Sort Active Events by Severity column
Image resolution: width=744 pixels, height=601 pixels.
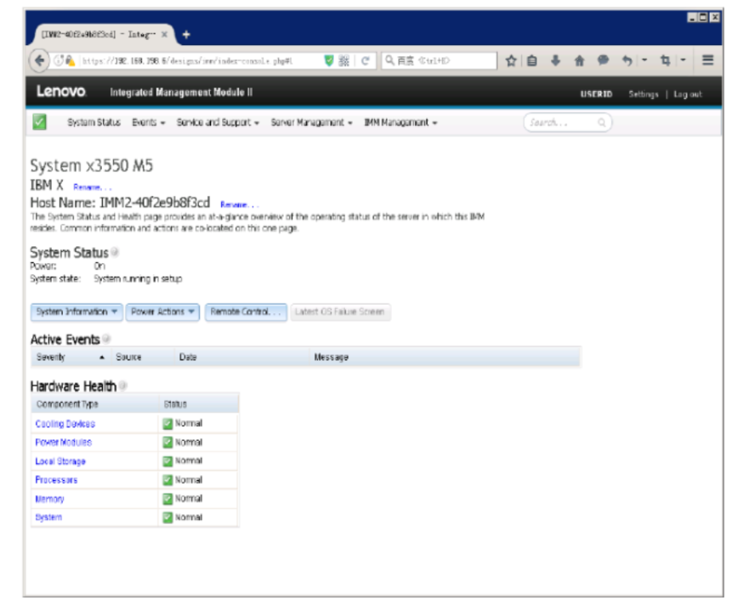pyautogui.click(x=71, y=357)
